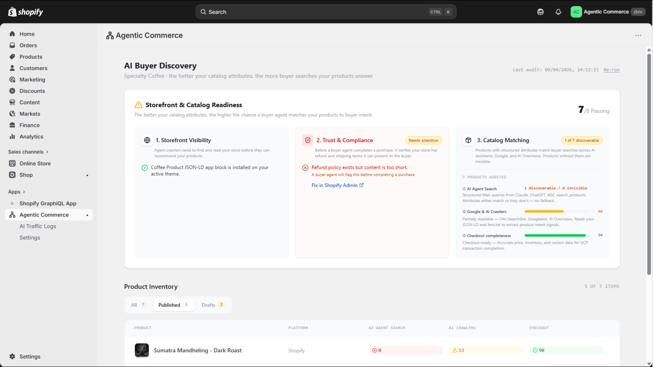653x367 pixels.
Task: Click the Storefront Visibility globe icon
Action: pos(147,140)
